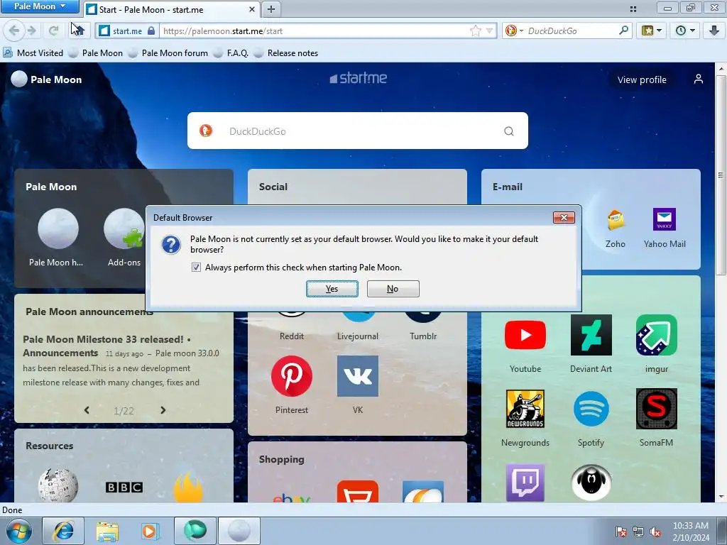Open the Yahoo Mail icon

pyautogui.click(x=665, y=219)
